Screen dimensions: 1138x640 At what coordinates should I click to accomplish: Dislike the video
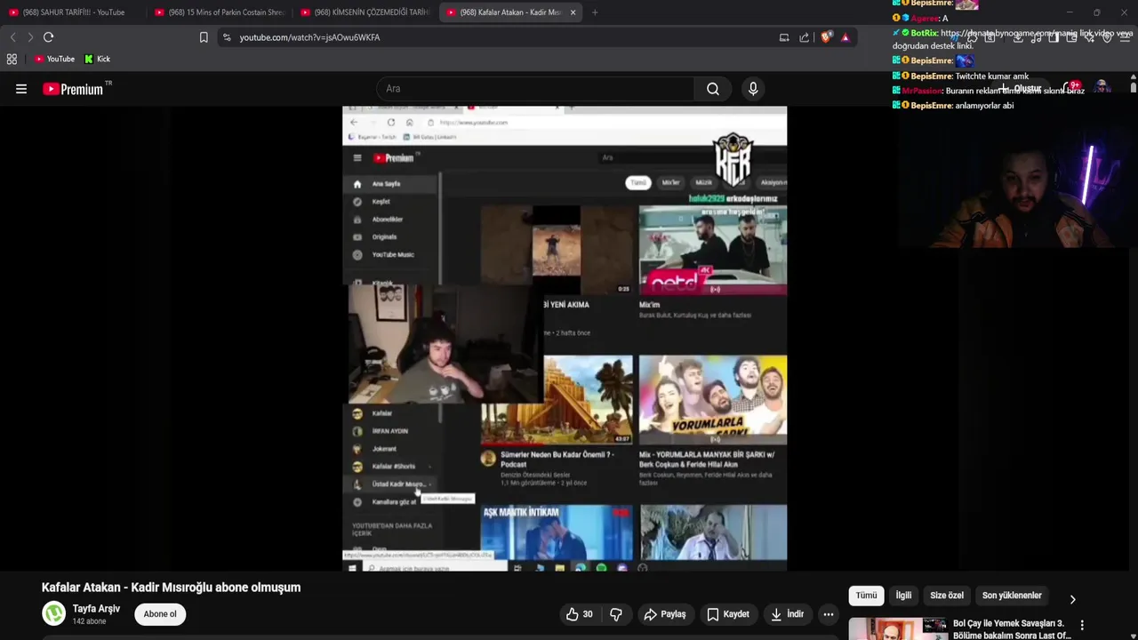tap(615, 614)
